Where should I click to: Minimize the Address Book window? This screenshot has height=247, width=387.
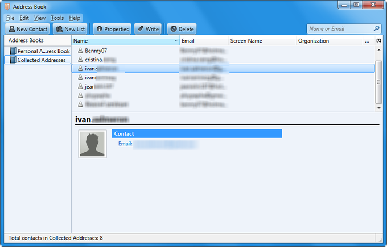tap(344, 5)
